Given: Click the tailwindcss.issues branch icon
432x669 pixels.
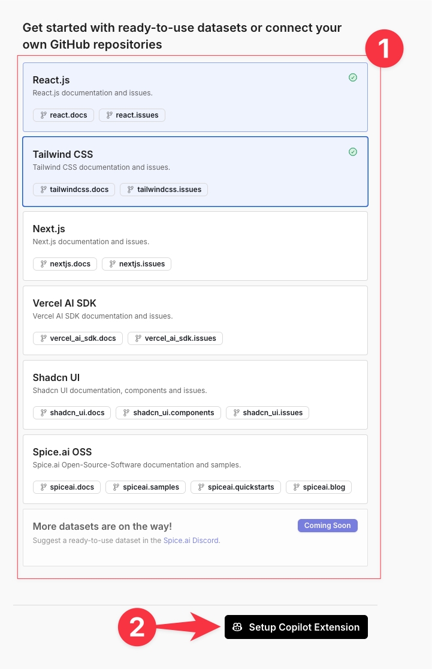Looking at the screenshot, I should coord(131,190).
